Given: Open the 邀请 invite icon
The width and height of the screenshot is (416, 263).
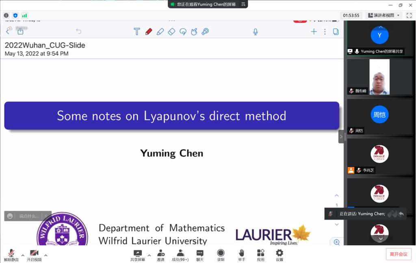Looking at the screenshot, I should pyautogui.click(x=161, y=254).
